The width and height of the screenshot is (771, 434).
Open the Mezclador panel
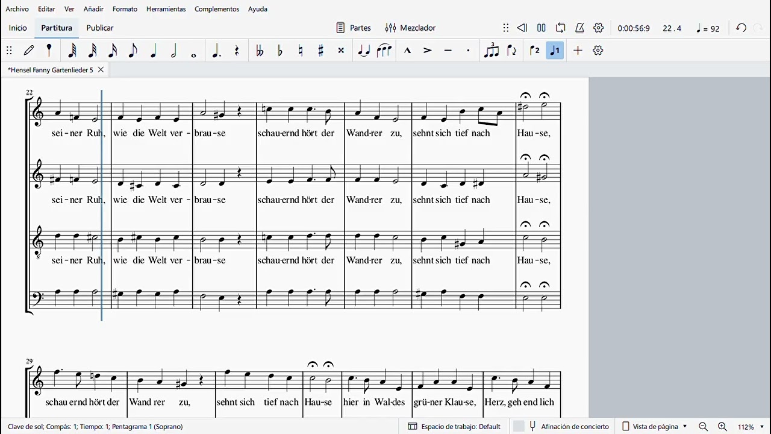(410, 28)
